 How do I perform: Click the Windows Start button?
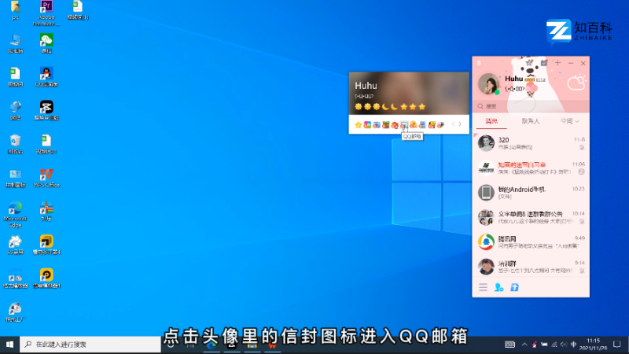point(9,345)
